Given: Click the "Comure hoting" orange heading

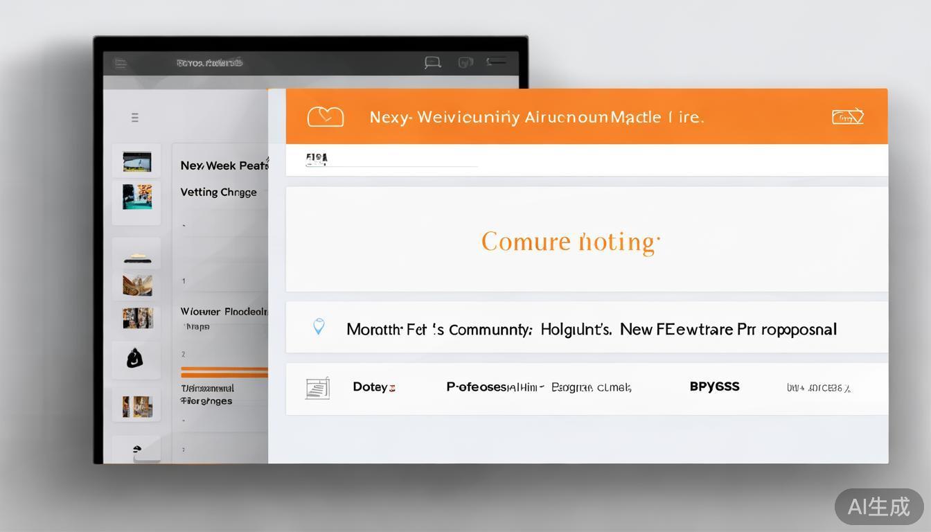Looking at the screenshot, I should (570, 242).
